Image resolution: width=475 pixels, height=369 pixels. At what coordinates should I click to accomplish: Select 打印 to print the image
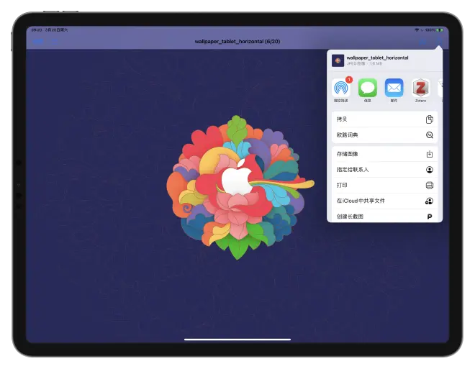pos(384,186)
